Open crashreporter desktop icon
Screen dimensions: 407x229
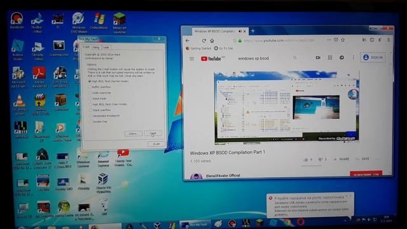click(x=59, y=48)
